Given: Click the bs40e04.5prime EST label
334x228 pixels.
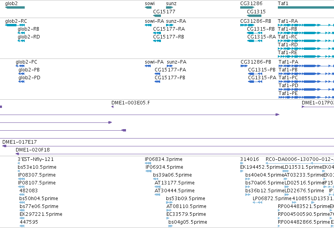Looking at the screenshot, I should coord(265,175).
